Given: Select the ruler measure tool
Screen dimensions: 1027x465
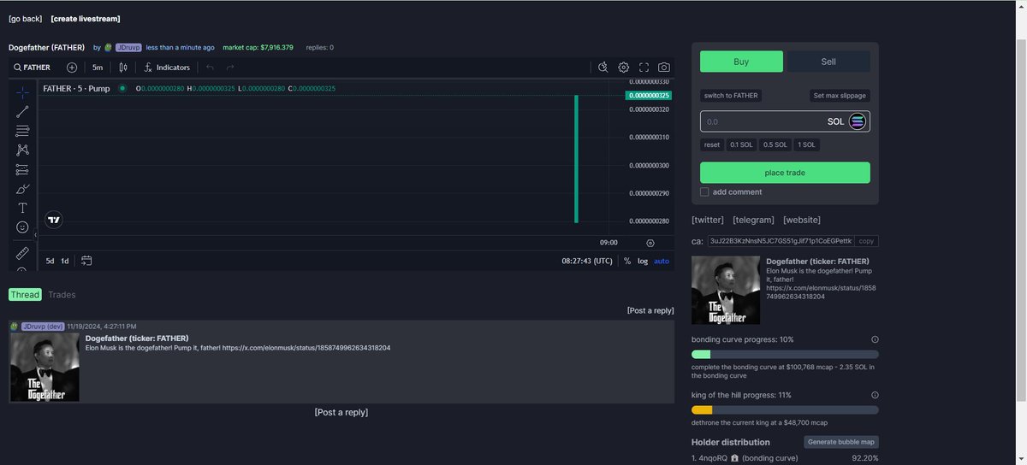Looking at the screenshot, I should coord(22,253).
